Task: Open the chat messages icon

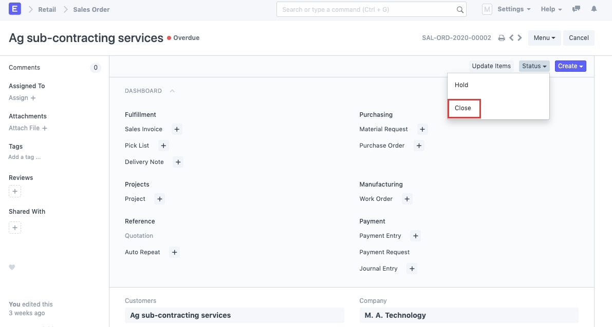Action: pos(576,9)
